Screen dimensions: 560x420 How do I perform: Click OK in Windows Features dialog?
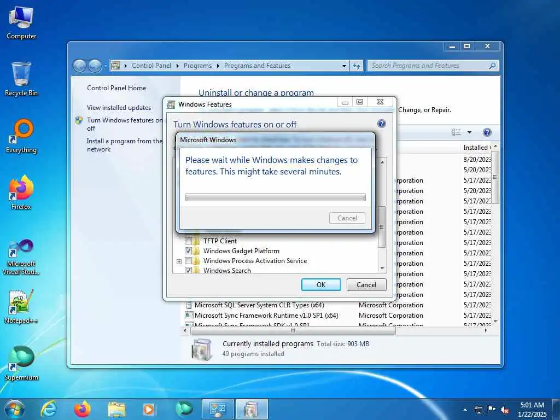(321, 284)
